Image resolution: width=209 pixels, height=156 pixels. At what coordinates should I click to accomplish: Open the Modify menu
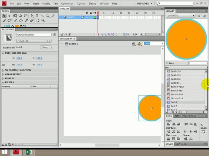click(x=46, y=3)
